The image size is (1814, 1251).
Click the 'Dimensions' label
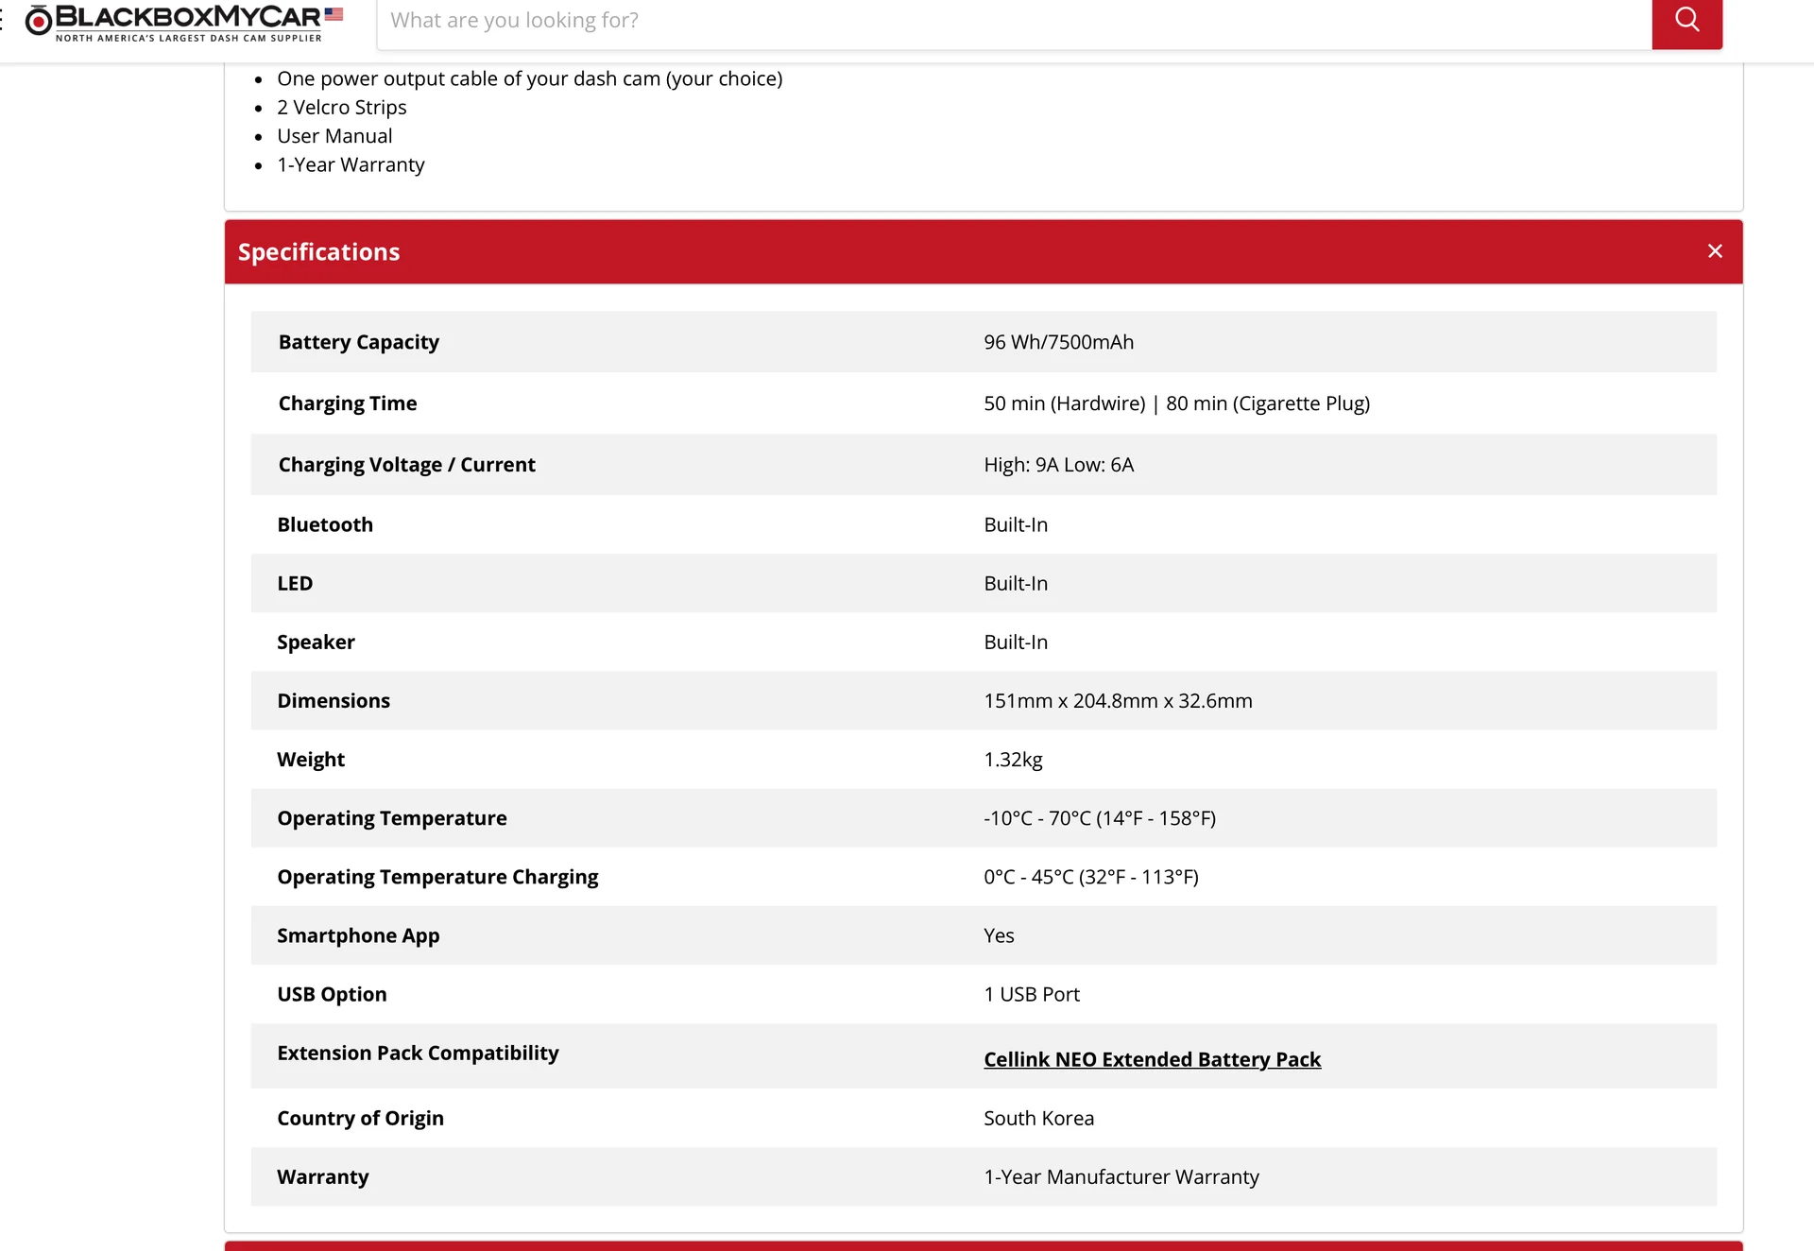(x=334, y=701)
